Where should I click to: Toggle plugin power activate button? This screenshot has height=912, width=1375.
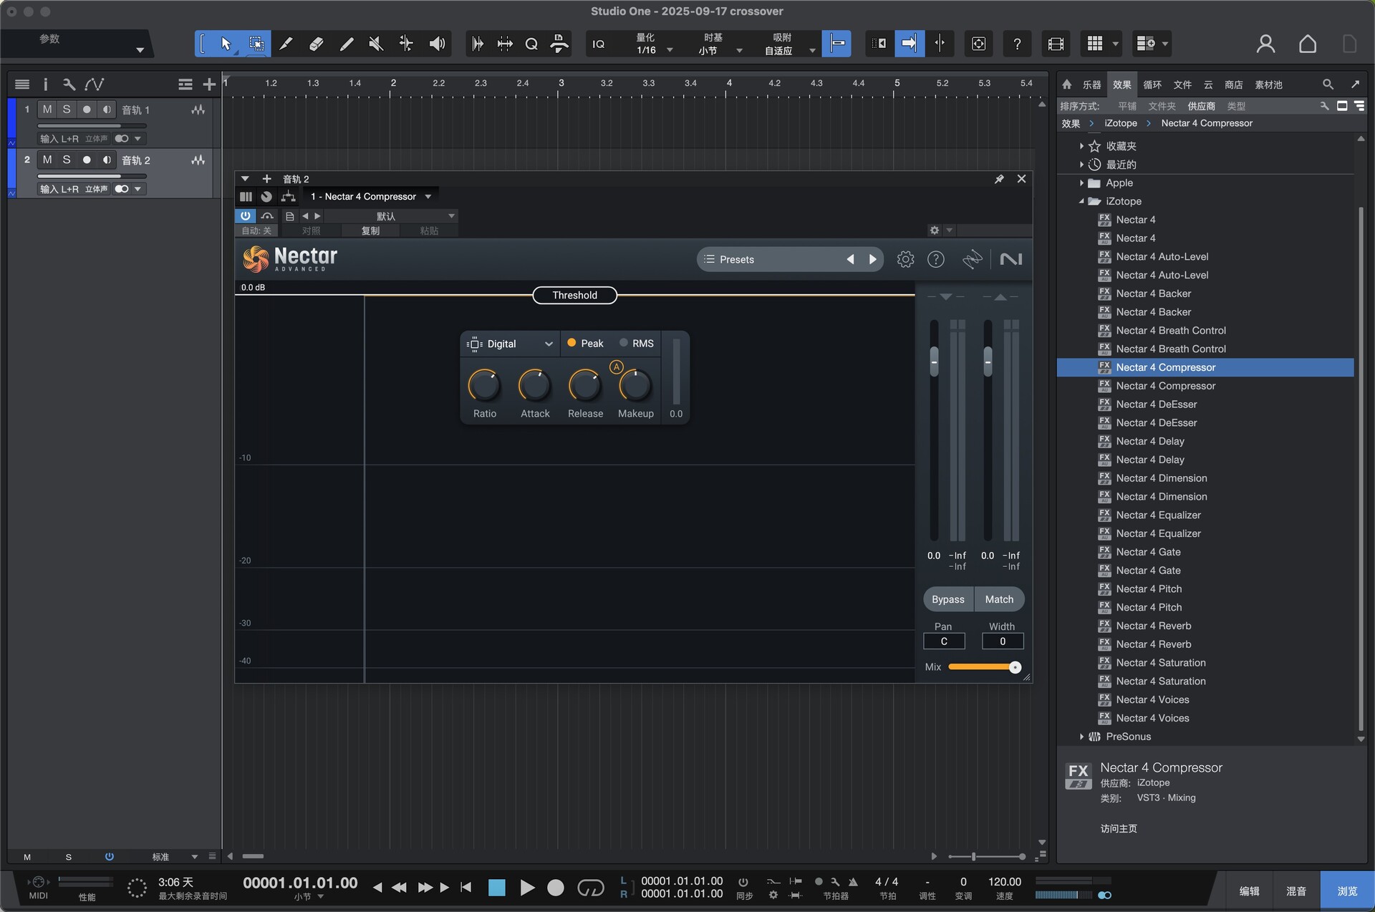[246, 215]
